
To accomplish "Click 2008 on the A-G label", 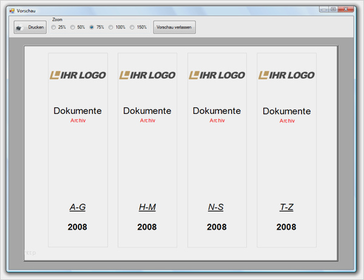I will pyautogui.click(x=77, y=227).
